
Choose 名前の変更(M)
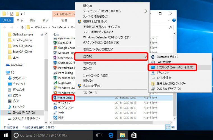[112, 86]
